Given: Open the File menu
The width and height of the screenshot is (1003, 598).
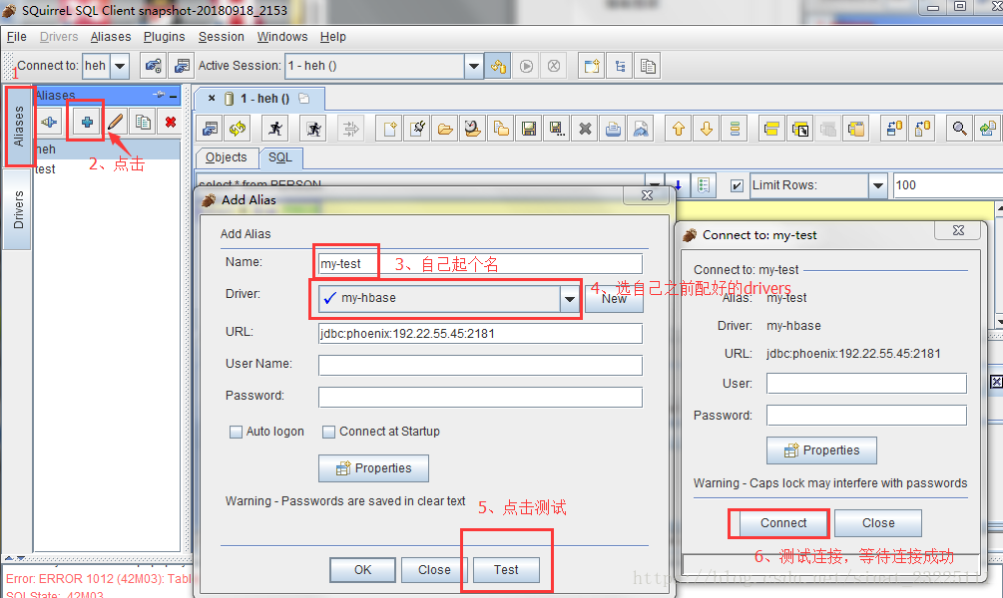Looking at the screenshot, I should pos(17,37).
